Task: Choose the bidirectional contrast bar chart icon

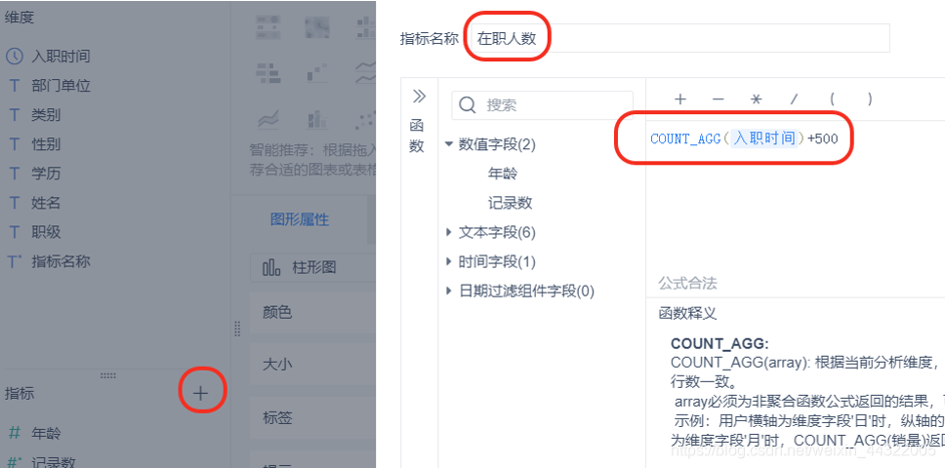Action: (267, 73)
